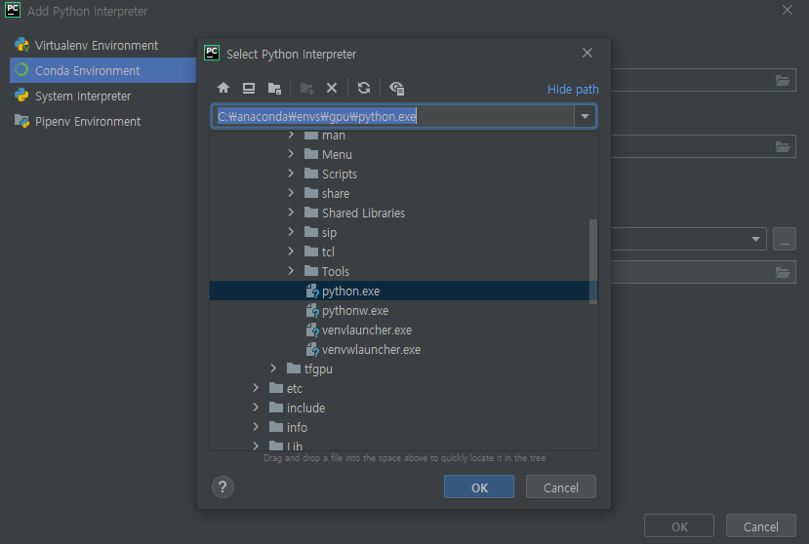Expand the Shared Libraries folder
The height and width of the screenshot is (544, 809).
pyautogui.click(x=291, y=213)
